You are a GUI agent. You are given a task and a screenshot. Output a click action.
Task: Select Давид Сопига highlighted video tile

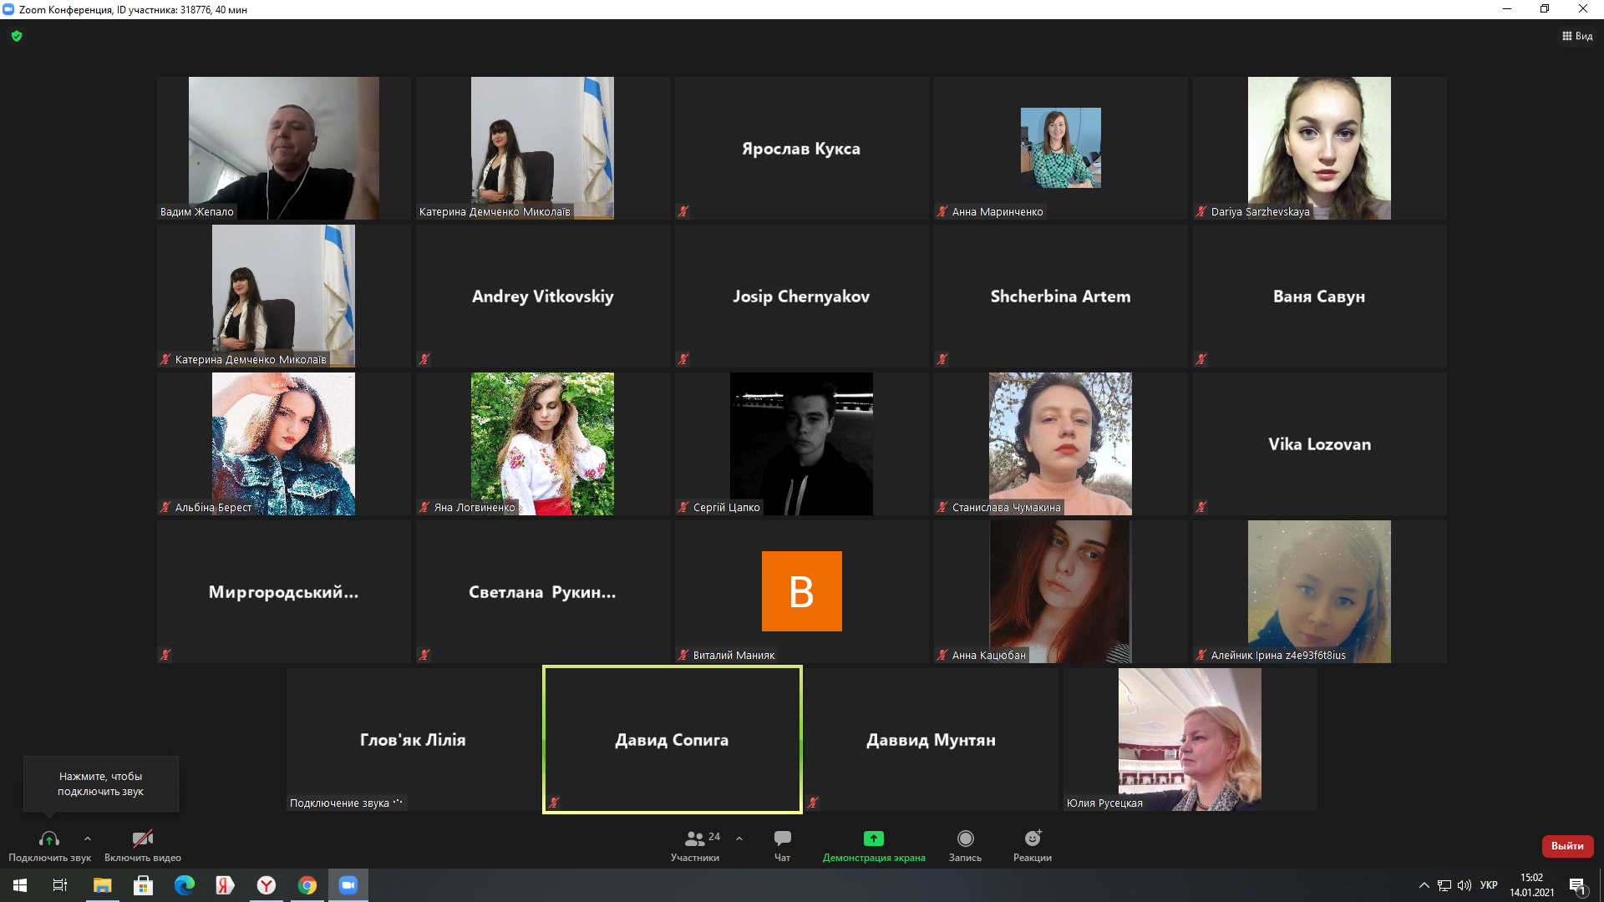(672, 740)
